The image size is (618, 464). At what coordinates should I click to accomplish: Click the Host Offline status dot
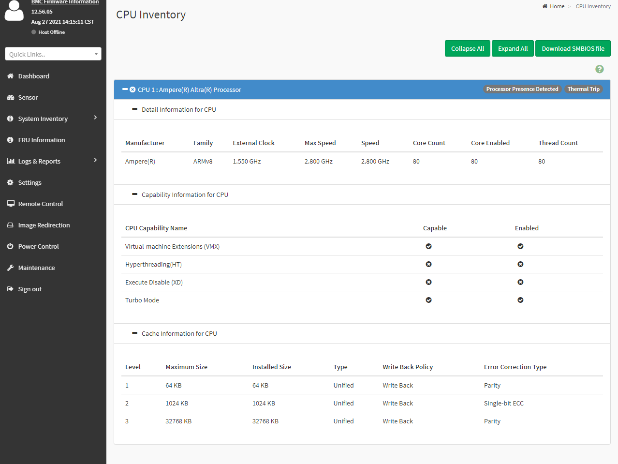point(34,32)
